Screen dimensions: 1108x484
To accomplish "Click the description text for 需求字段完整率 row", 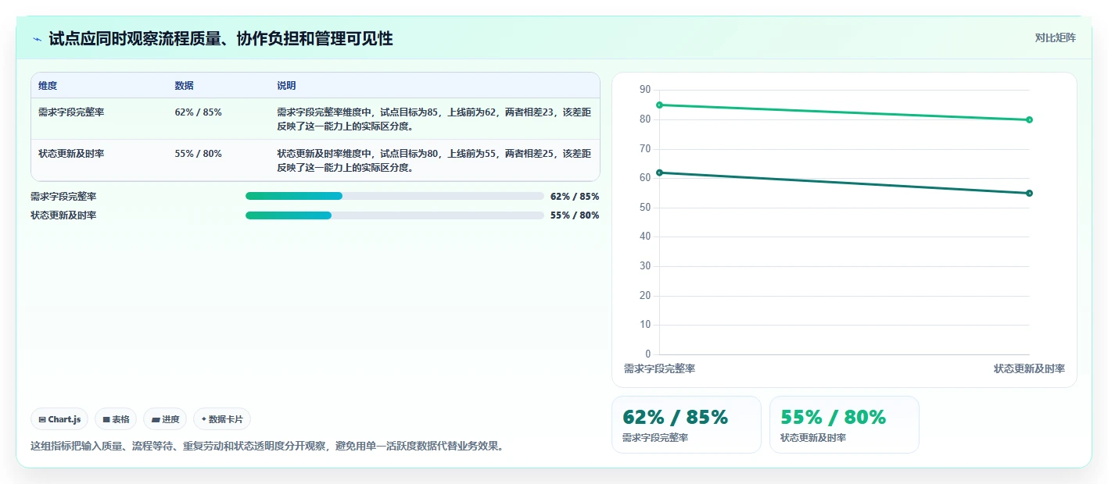I will [x=434, y=119].
